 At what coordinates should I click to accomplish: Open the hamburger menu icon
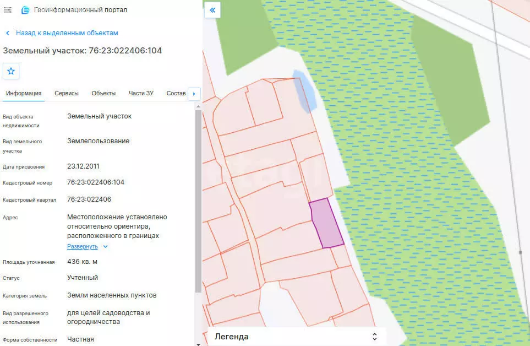8,10
